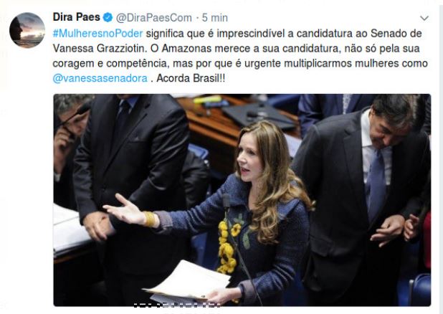Open the Dira Paes display name
443x314 pixels.
[x=76, y=17]
